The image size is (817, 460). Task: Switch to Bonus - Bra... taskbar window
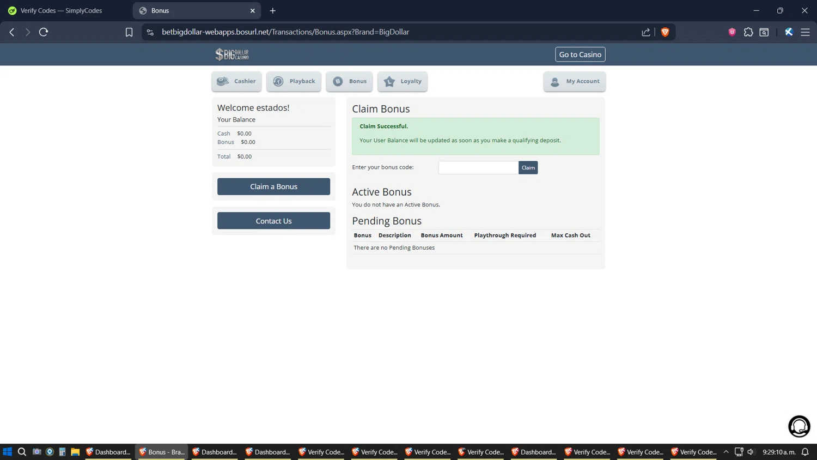coord(162,452)
